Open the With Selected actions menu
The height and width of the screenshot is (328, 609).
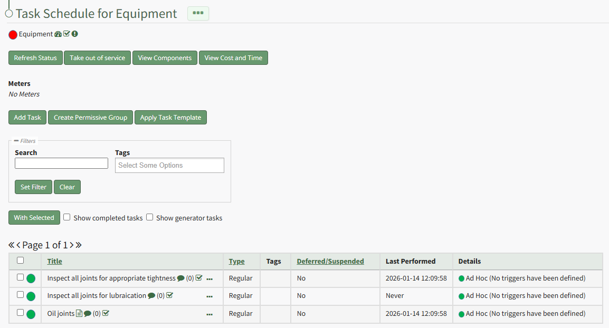[x=34, y=218]
